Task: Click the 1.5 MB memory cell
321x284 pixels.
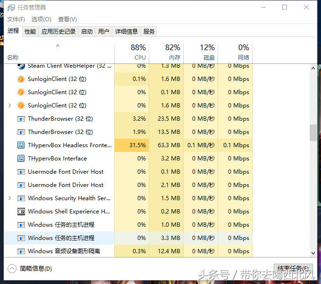Action: click(166, 198)
